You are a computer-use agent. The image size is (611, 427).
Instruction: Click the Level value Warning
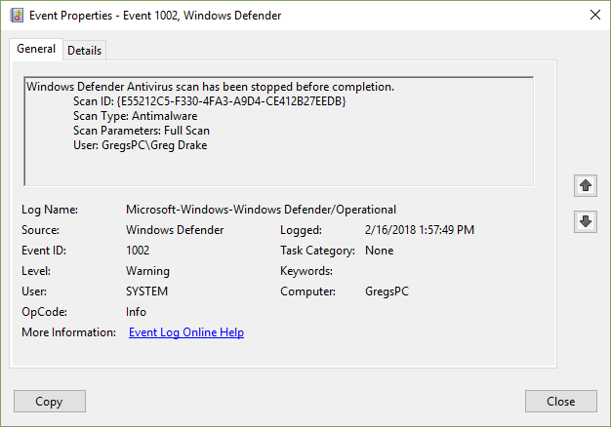click(147, 271)
